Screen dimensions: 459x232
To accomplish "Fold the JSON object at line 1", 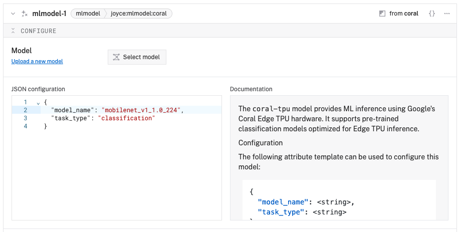I will click(x=38, y=103).
